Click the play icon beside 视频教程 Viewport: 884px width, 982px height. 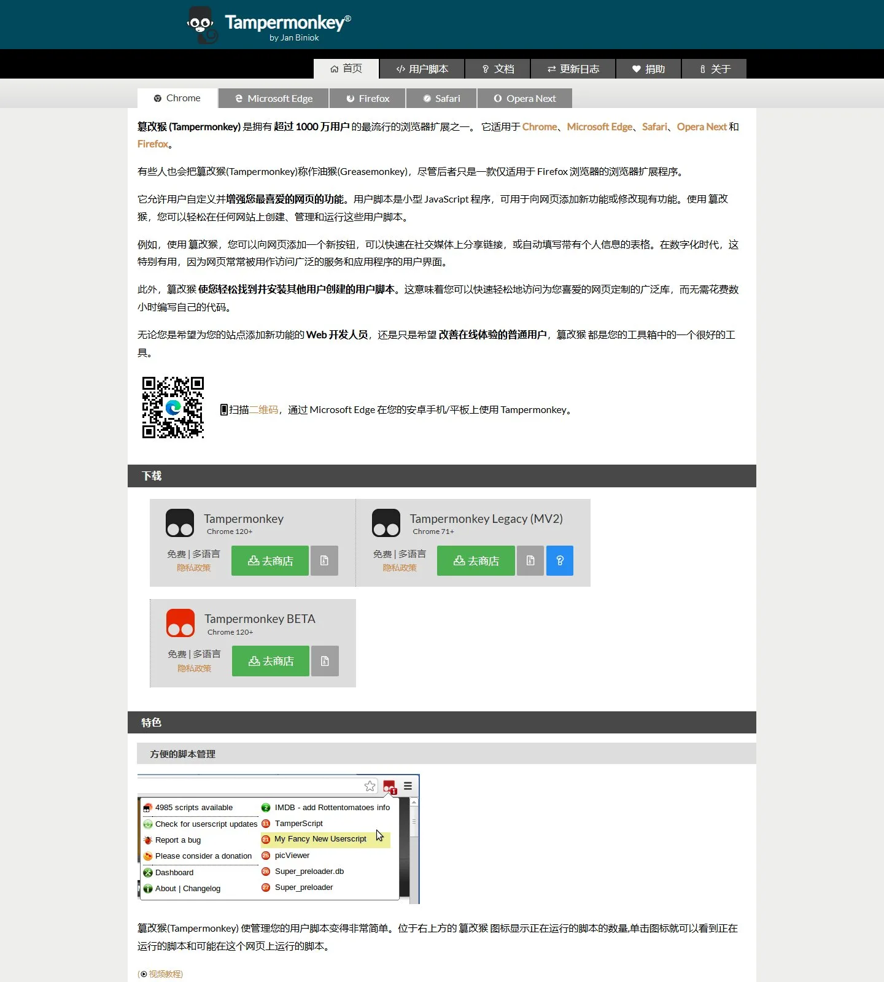coord(144,974)
